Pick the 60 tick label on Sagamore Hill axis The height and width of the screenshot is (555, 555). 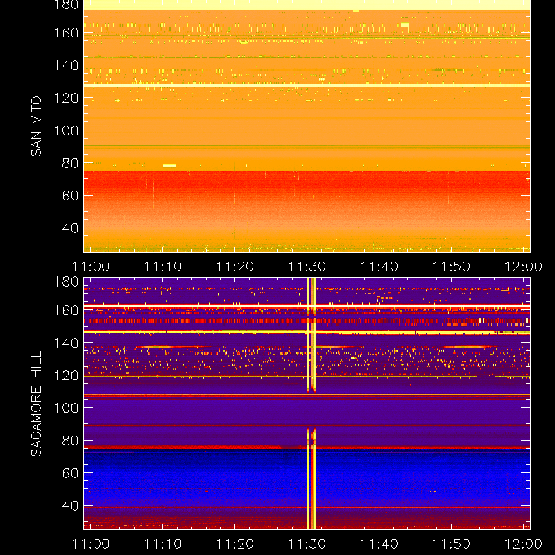70,473
